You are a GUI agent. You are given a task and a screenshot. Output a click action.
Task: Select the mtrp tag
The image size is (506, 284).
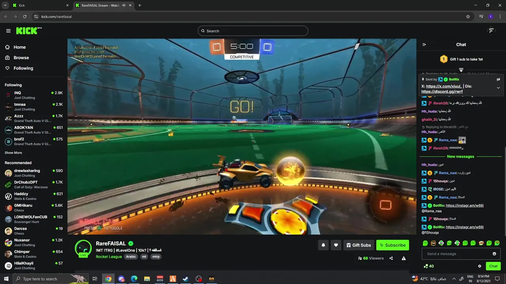click(x=156, y=256)
